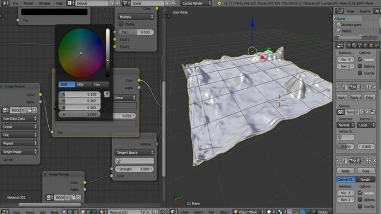Viewport: 381px width, 214px height.
Task: Unlink ROCK image above Non-Color Data dropdown
Action: pos(35,110)
